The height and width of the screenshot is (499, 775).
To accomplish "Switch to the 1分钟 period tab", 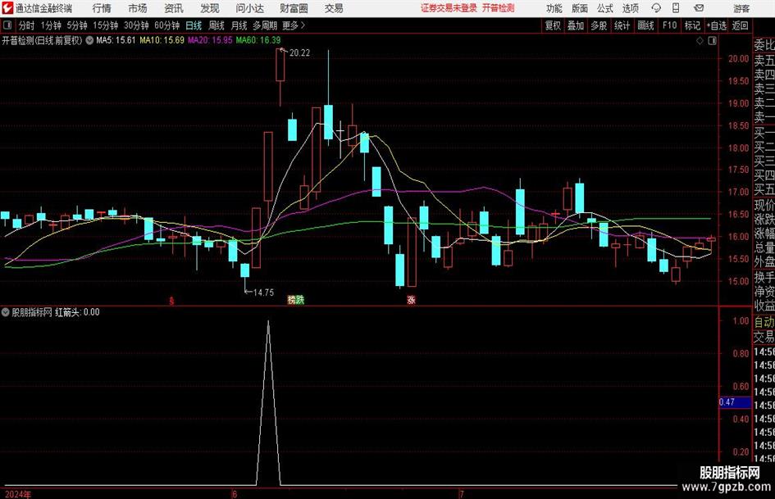I will [x=51, y=25].
